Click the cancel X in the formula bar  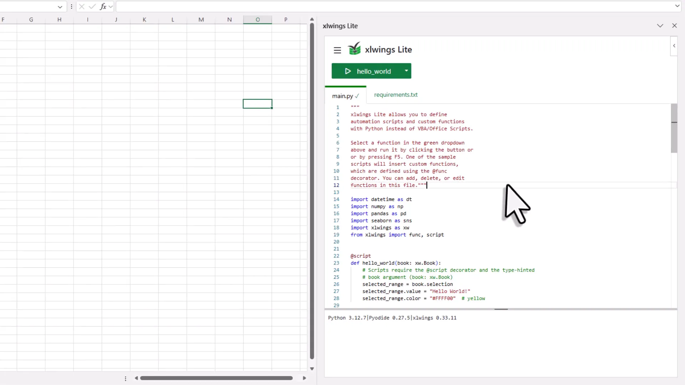(x=81, y=6)
